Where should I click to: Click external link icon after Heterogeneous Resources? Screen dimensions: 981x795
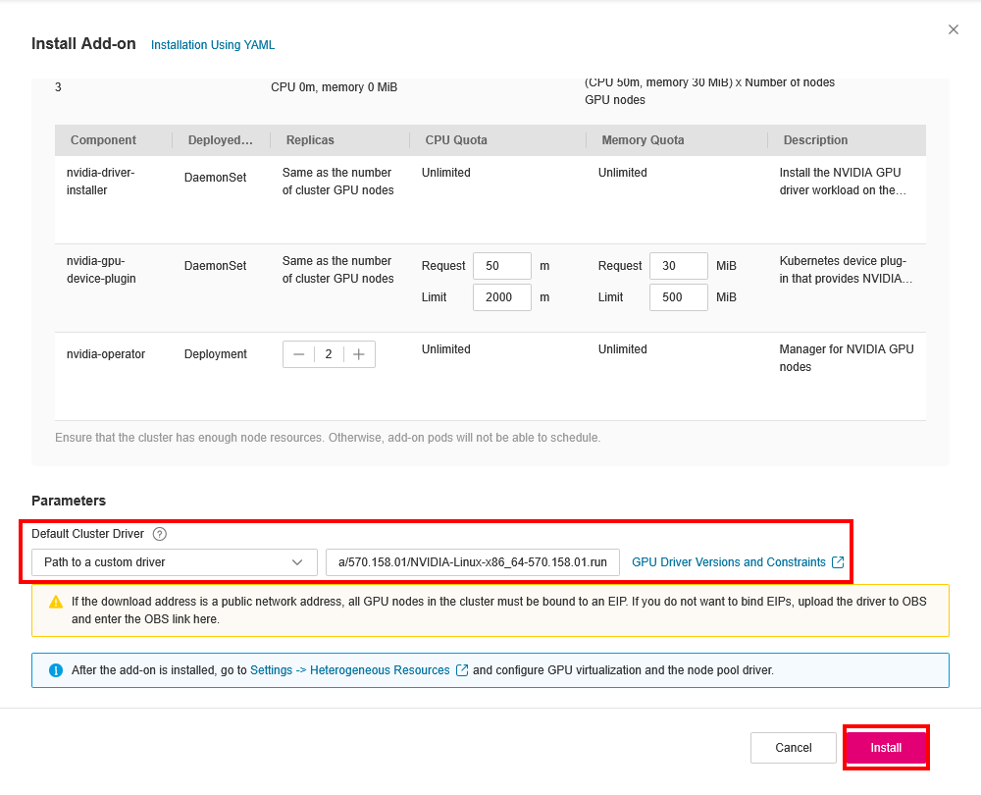point(462,670)
